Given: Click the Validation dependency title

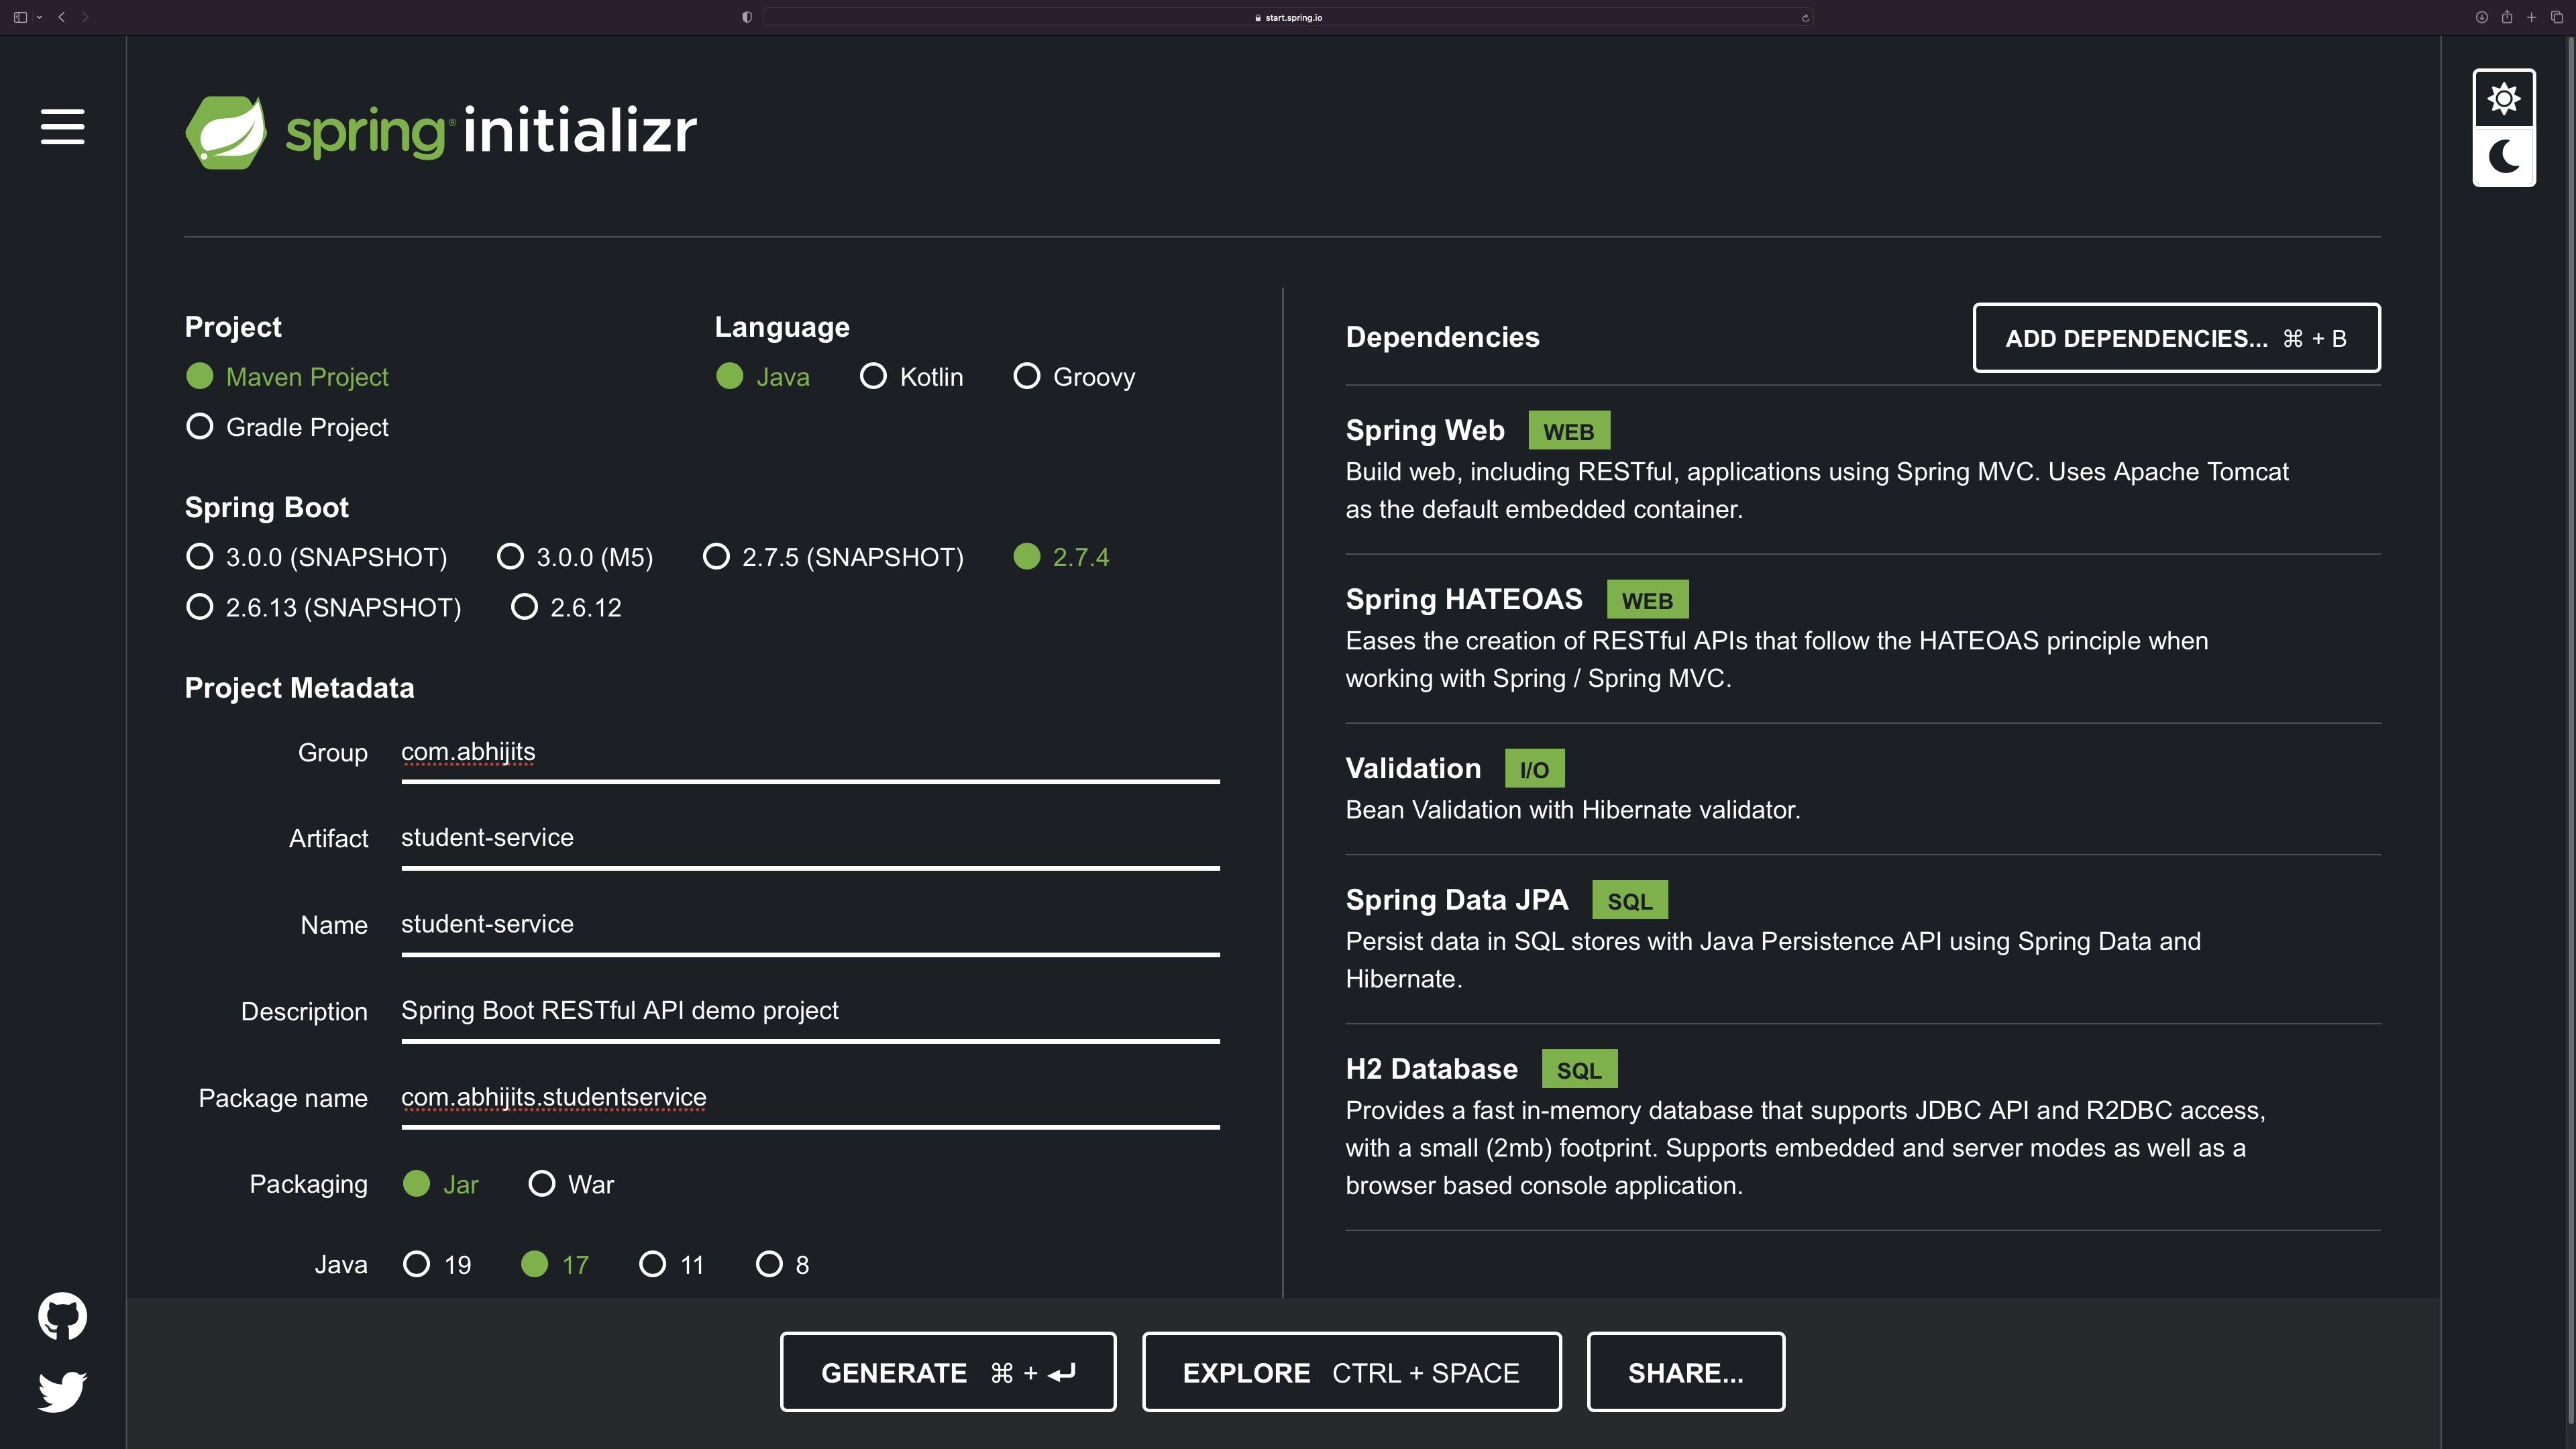Looking at the screenshot, I should (x=1413, y=768).
